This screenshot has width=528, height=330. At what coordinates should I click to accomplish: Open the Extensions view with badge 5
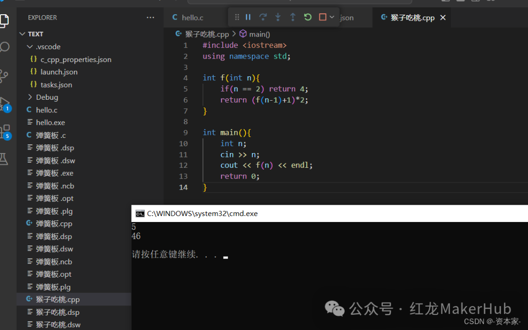point(5,132)
